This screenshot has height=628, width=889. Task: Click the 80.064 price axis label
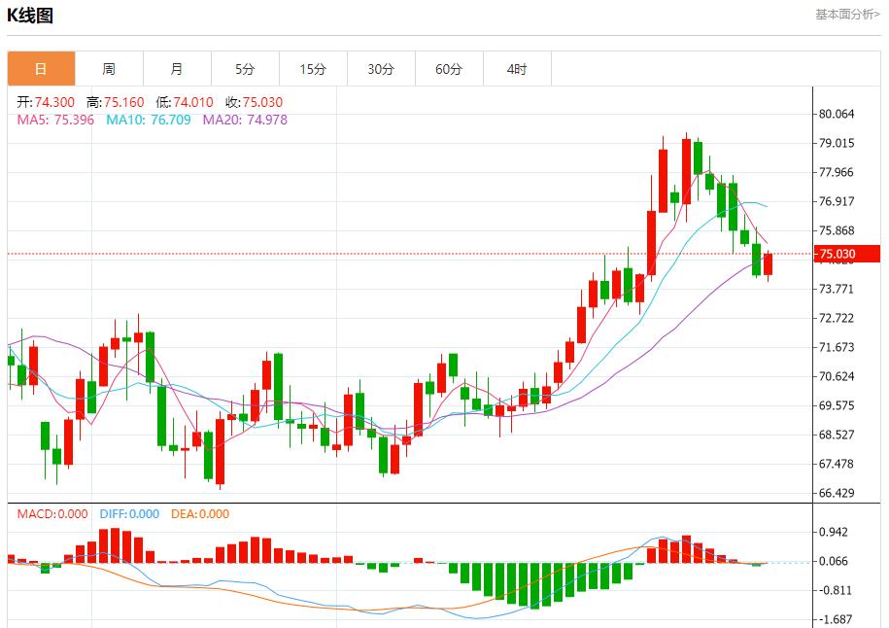837,114
